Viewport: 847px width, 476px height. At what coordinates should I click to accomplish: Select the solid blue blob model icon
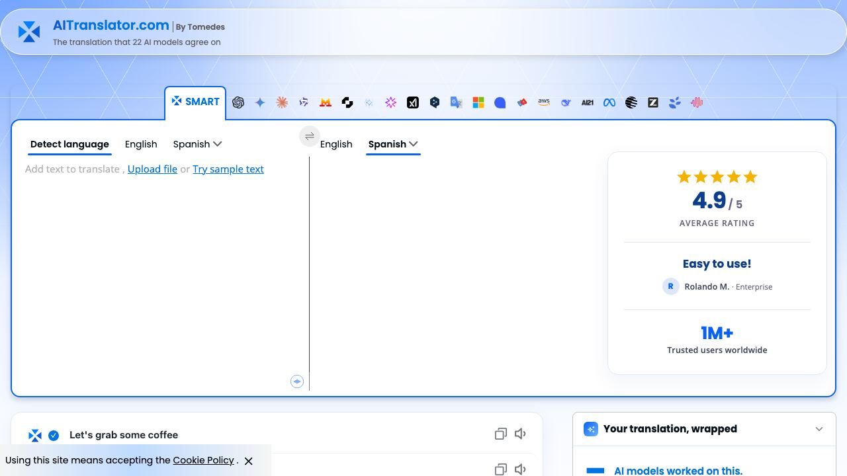(500, 102)
